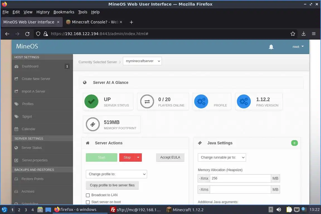Open the Bookmarks menu

coord(64,12)
